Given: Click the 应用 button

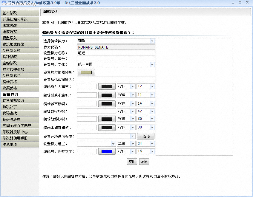Looking at the screenshot, I should click(132, 162).
